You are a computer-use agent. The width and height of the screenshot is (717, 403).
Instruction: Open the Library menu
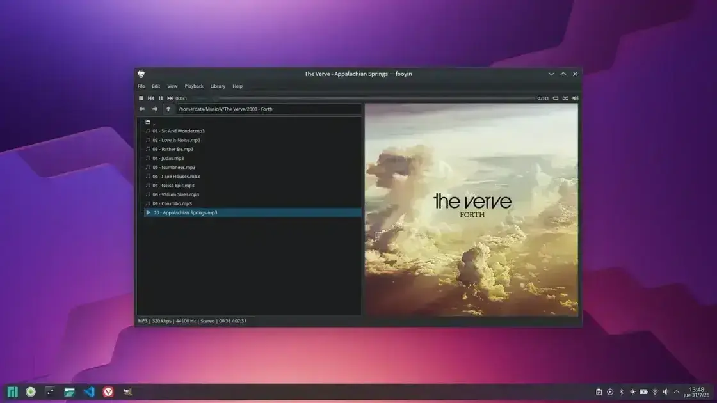218,86
